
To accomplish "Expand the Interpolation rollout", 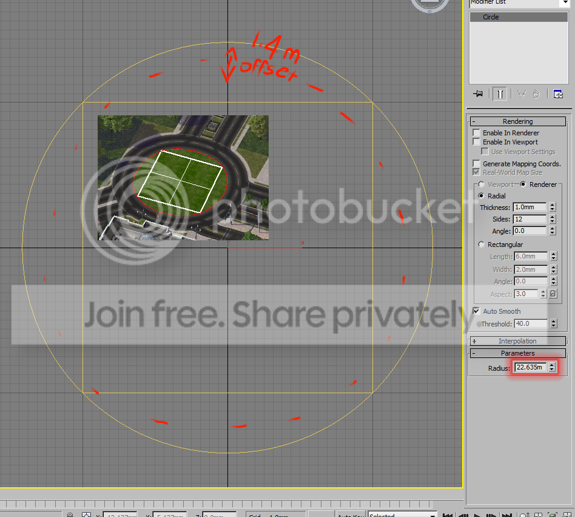I will point(518,341).
